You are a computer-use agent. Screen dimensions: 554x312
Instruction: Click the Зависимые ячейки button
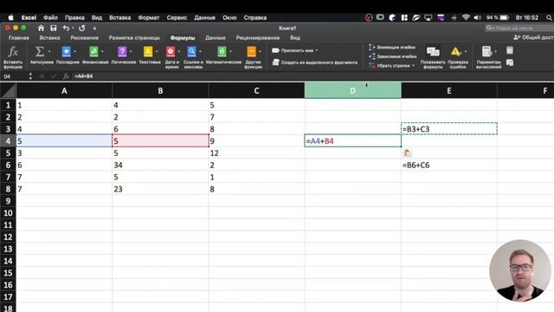click(x=392, y=56)
